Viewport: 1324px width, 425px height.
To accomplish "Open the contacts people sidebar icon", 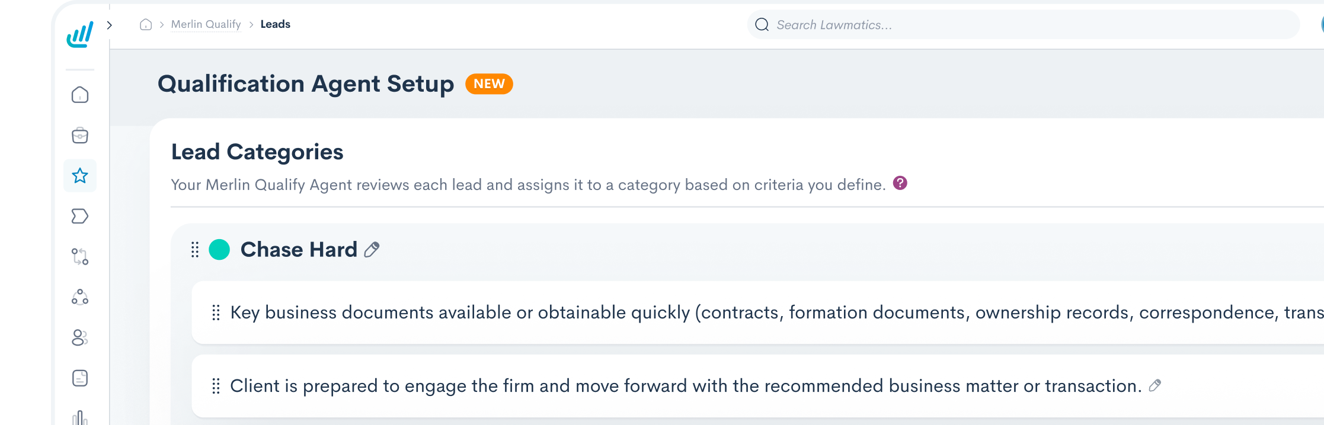I will coord(80,337).
